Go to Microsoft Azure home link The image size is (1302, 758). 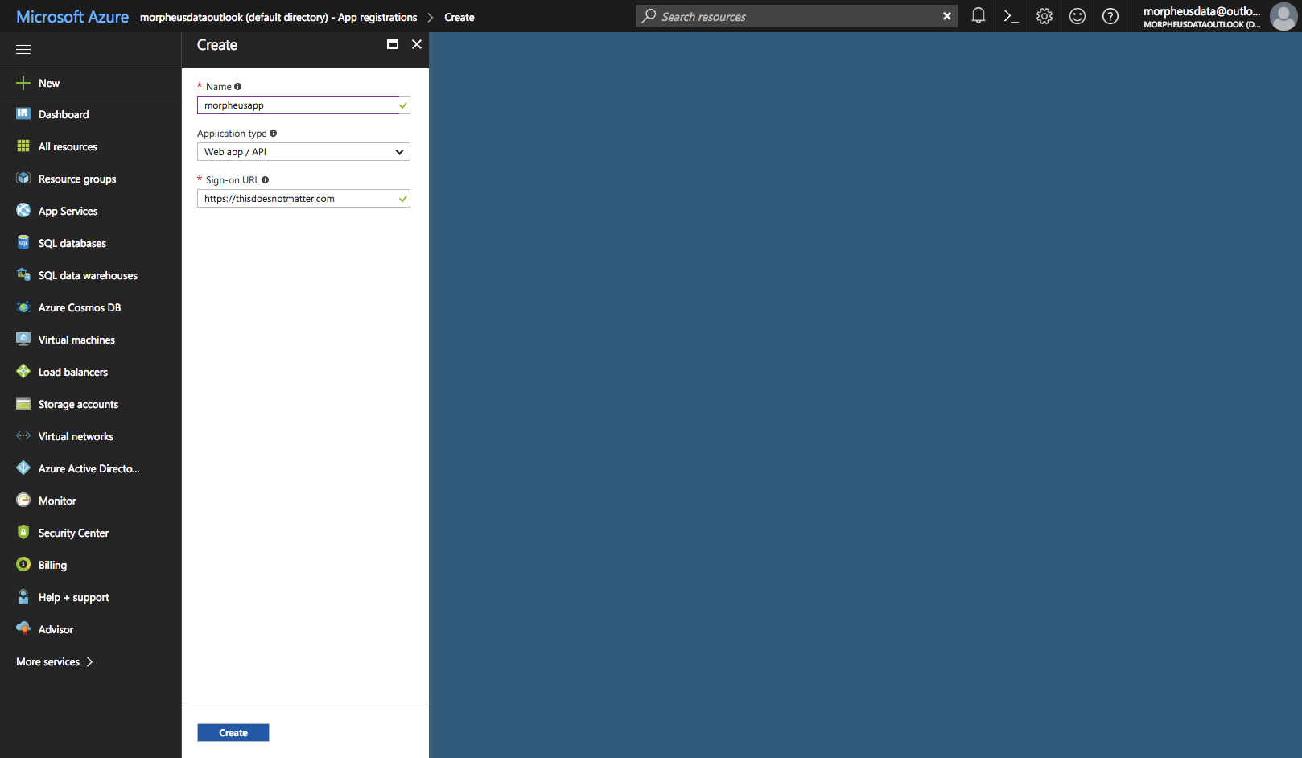pos(72,17)
